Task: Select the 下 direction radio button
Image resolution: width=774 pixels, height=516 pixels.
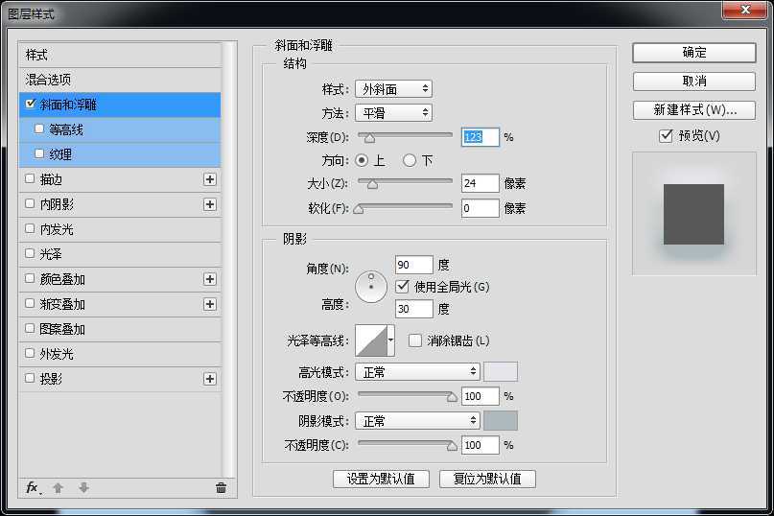Action: coord(410,160)
